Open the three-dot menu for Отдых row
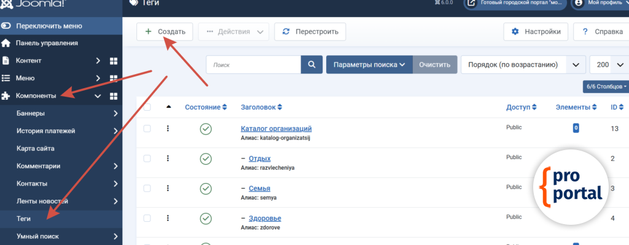 (168, 159)
